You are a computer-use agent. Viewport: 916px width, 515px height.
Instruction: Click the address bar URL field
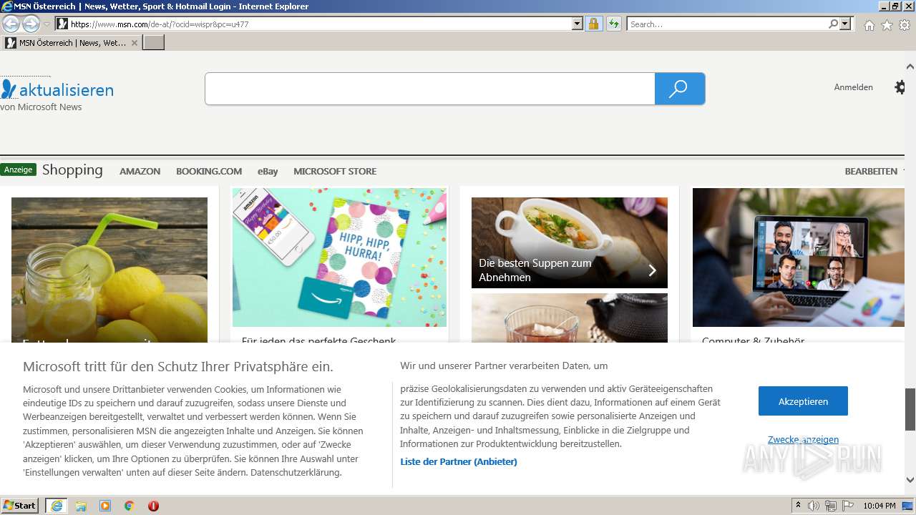(x=321, y=24)
